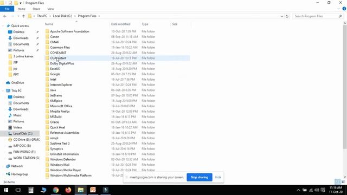Select the Sublime Text 3 folder
The height and width of the screenshot is (195, 347).
(60, 144)
